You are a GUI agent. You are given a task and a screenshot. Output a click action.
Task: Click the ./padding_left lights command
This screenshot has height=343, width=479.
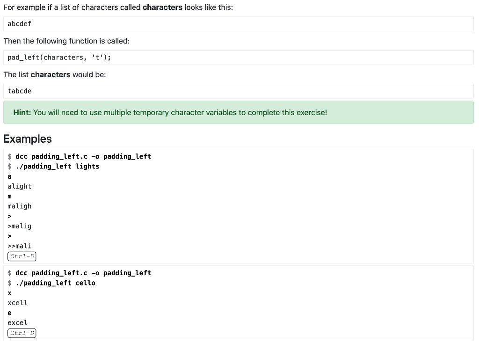(56, 166)
